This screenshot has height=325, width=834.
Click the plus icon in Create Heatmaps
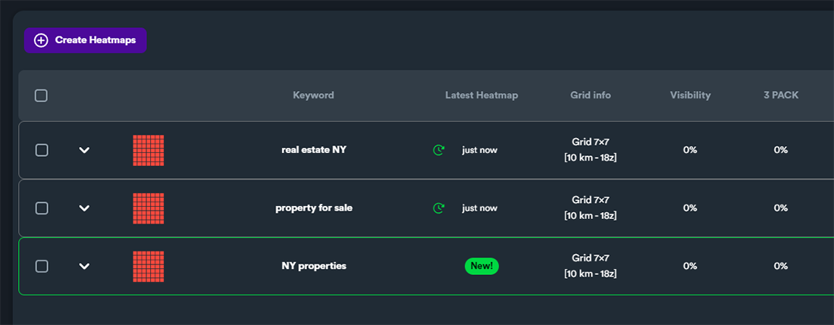click(41, 40)
